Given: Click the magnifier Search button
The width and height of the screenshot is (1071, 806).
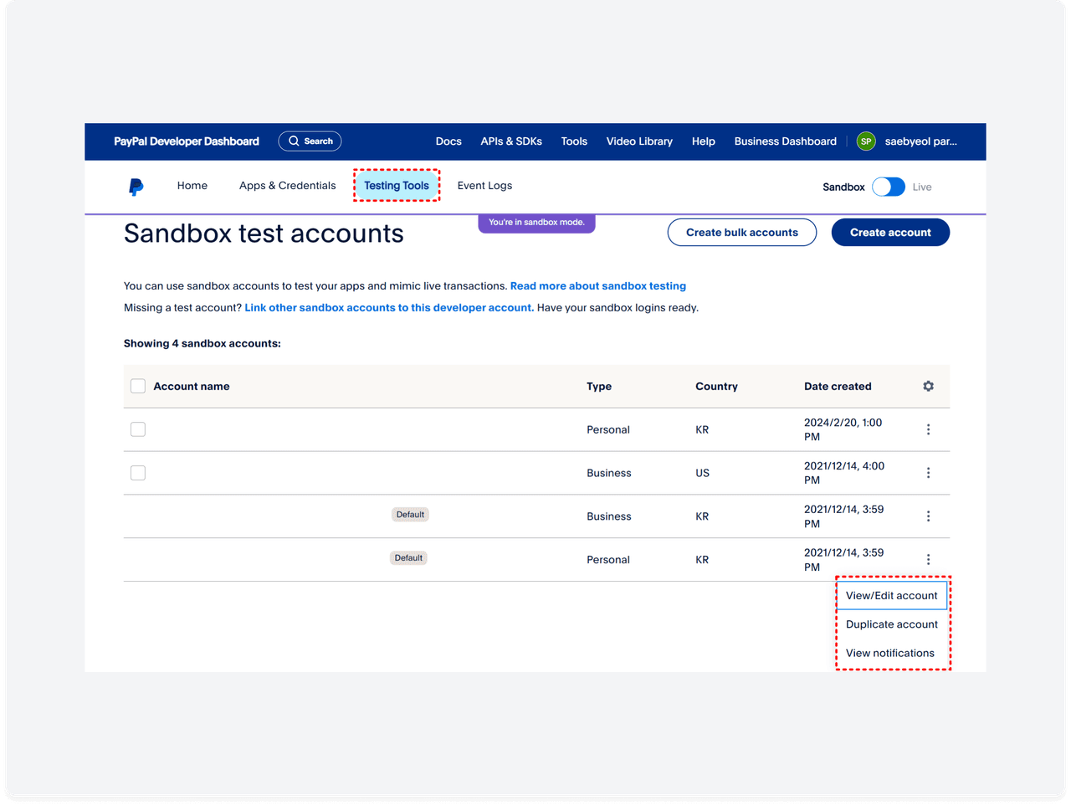Looking at the screenshot, I should point(310,141).
